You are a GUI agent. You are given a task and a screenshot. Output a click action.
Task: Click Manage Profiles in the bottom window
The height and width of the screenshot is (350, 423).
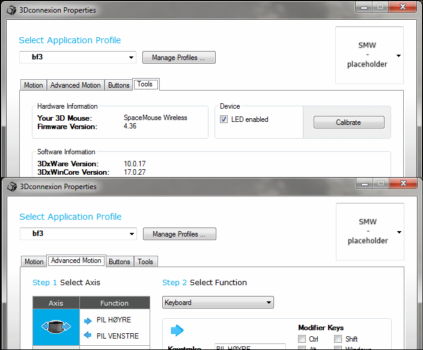coord(180,234)
